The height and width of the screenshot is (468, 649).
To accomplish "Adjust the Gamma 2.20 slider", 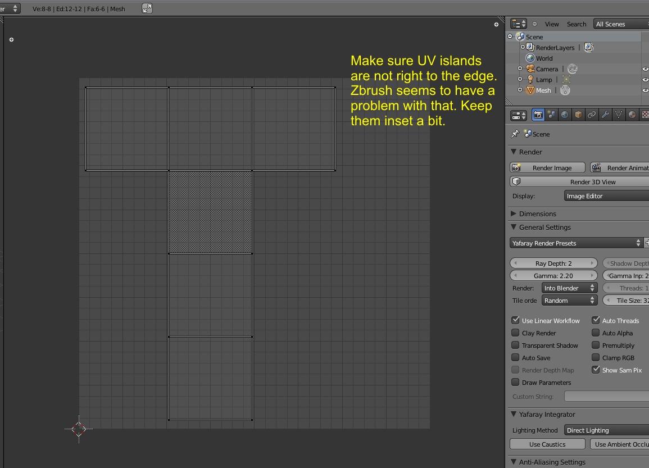I will point(553,275).
